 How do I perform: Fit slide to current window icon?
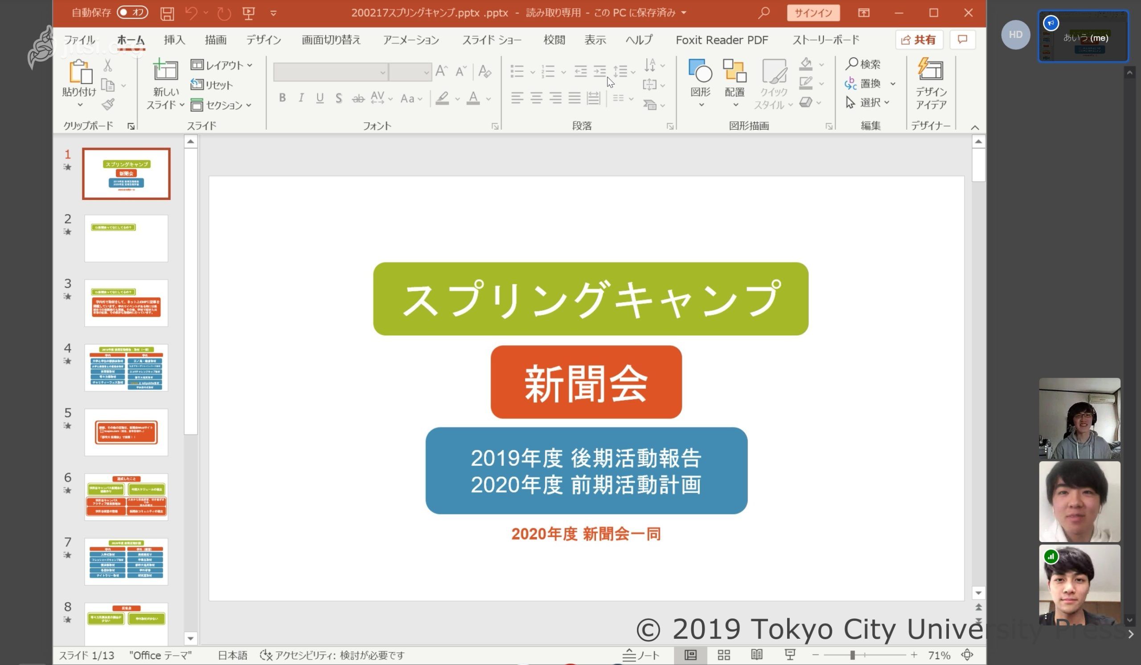967,655
